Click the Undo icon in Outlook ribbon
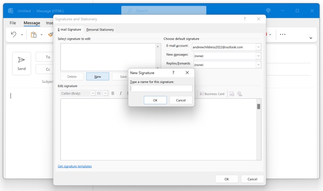This screenshot has height=191, width=323. tap(14, 34)
